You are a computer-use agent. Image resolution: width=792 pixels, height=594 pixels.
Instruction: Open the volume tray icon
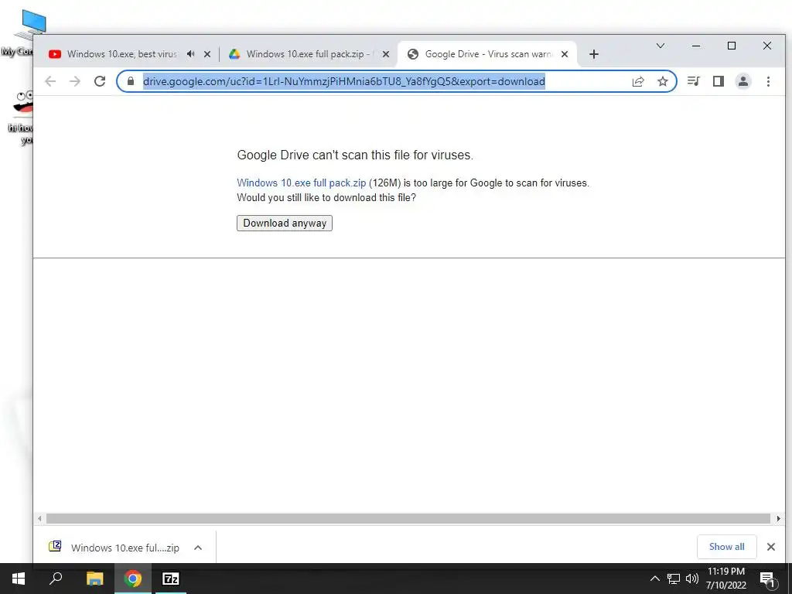692,579
